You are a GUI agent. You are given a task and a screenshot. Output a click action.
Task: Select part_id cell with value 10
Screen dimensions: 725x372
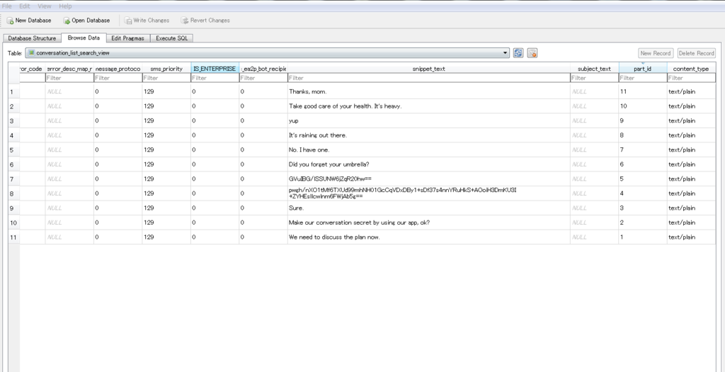pyautogui.click(x=643, y=106)
